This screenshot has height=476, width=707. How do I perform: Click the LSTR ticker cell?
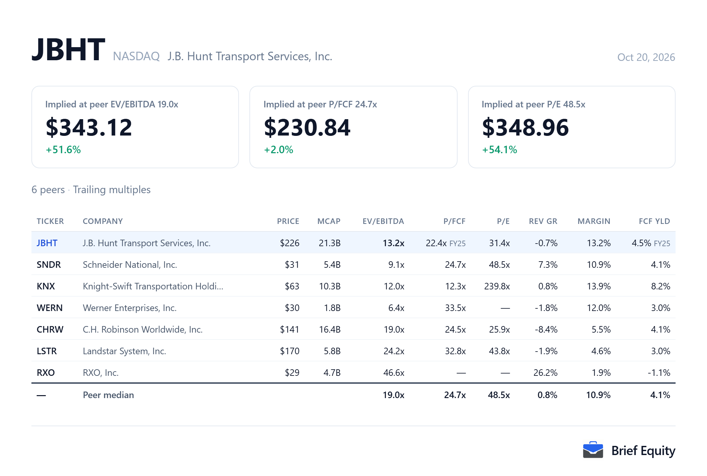pos(46,351)
